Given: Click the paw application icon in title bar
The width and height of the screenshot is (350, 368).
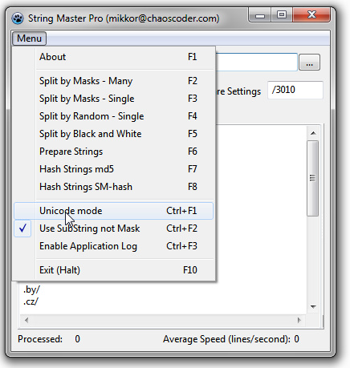Looking at the screenshot, I should tap(18, 18).
